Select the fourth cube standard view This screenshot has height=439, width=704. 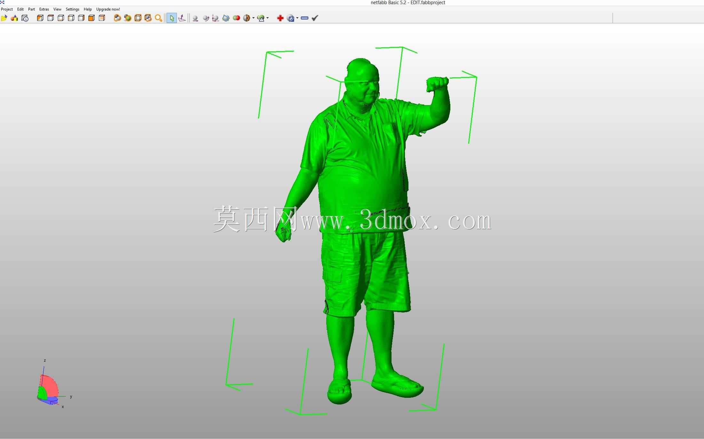71,18
